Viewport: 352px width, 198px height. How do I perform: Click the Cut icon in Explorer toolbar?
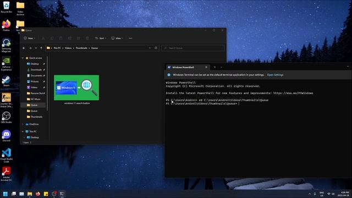(43, 38)
